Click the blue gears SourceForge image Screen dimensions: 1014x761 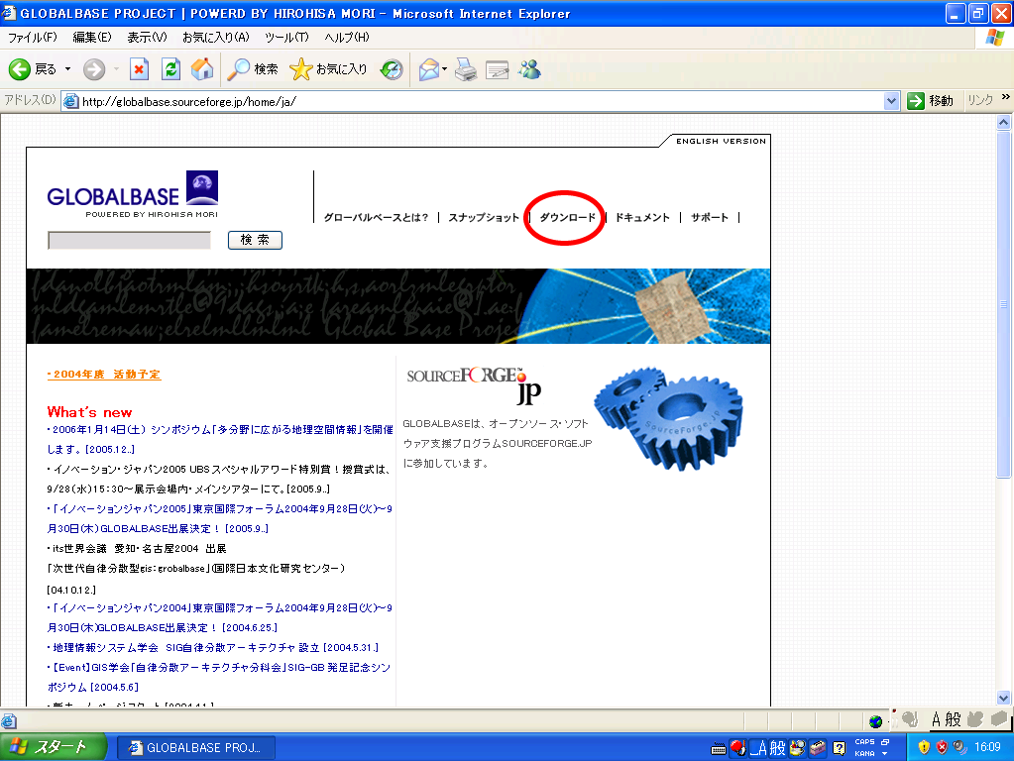pos(669,418)
